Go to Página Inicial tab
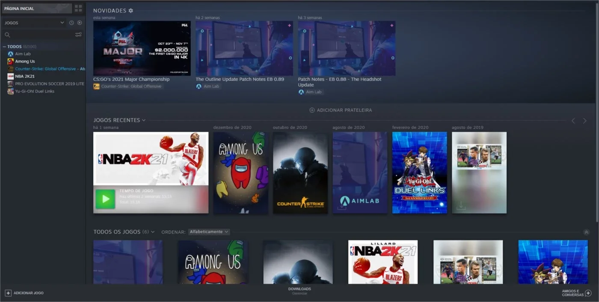This screenshot has width=599, height=302. pyautogui.click(x=37, y=9)
